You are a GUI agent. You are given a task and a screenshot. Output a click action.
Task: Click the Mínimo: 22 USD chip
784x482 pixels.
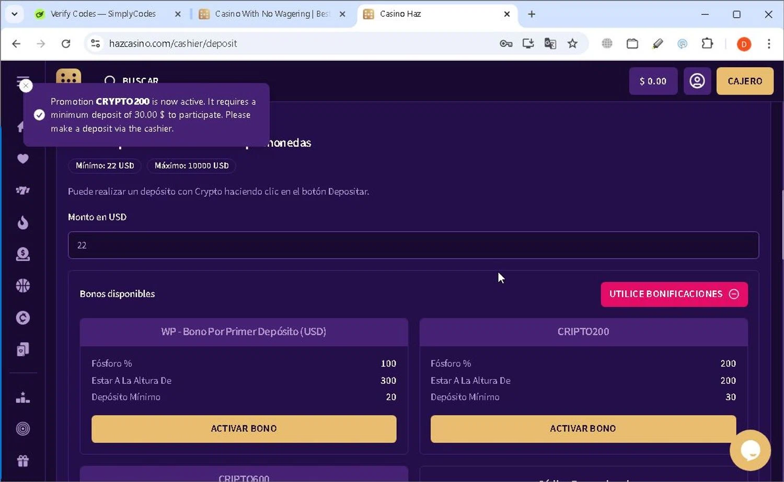point(105,166)
